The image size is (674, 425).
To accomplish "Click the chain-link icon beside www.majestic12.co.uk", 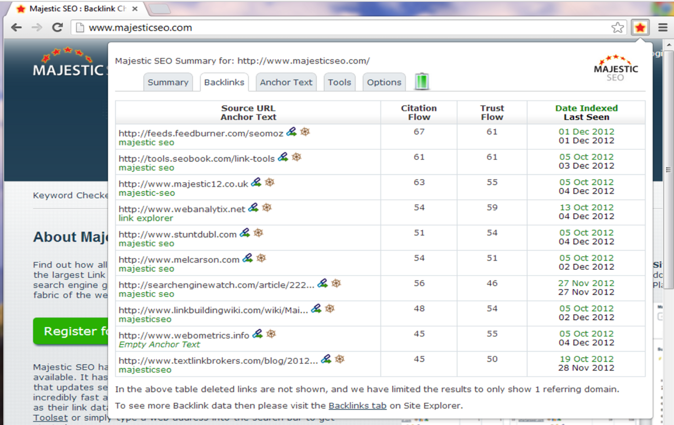I will (256, 183).
